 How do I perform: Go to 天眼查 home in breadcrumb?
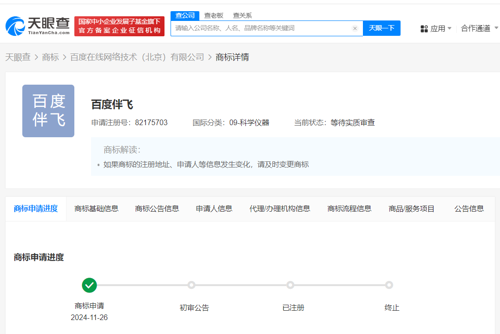pyautogui.click(x=18, y=57)
